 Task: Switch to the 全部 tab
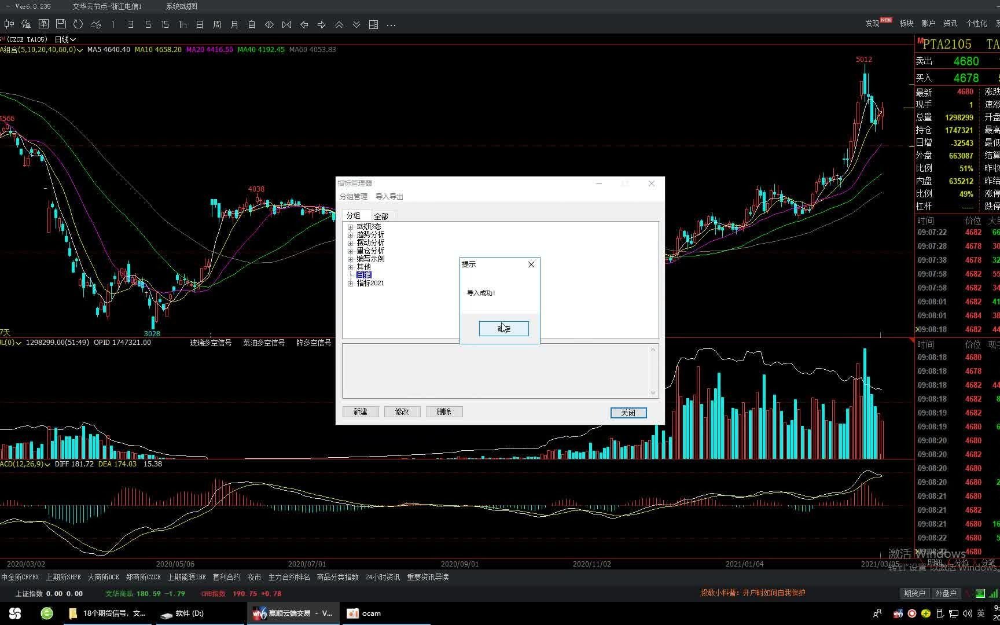381,216
